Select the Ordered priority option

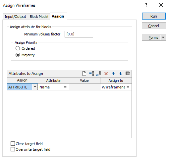click(18, 48)
